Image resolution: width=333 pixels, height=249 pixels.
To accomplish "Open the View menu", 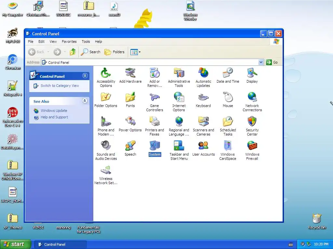I will [53, 41].
